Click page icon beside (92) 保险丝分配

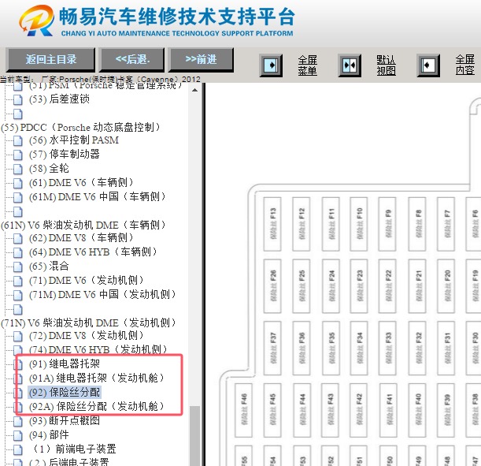pyautogui.click(x=19, y=393)
